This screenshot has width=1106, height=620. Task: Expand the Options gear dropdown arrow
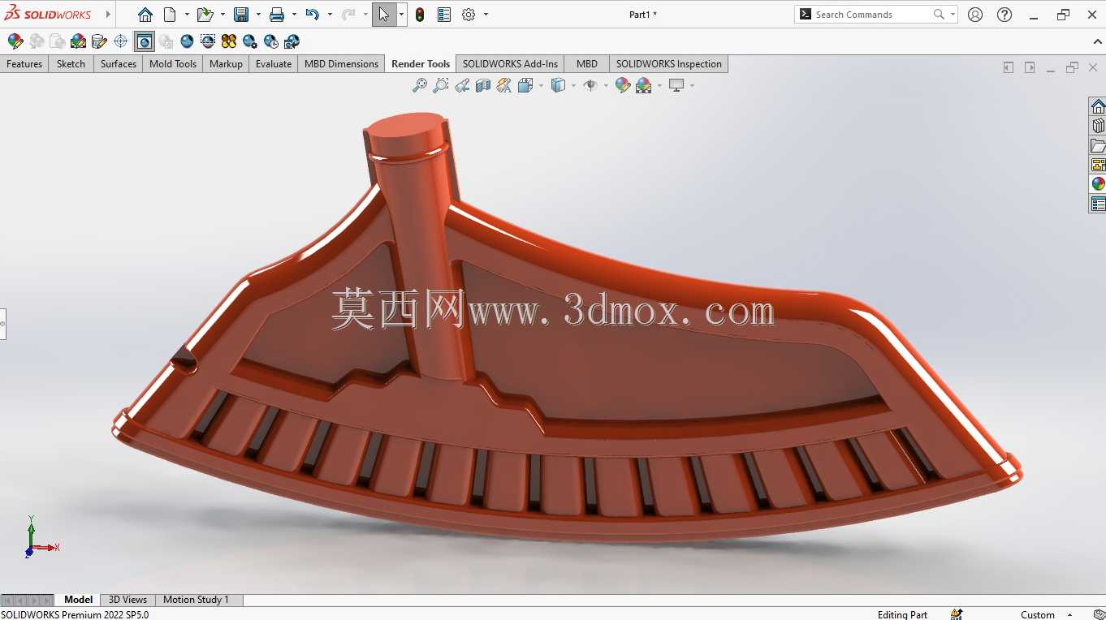coord(486,15)
